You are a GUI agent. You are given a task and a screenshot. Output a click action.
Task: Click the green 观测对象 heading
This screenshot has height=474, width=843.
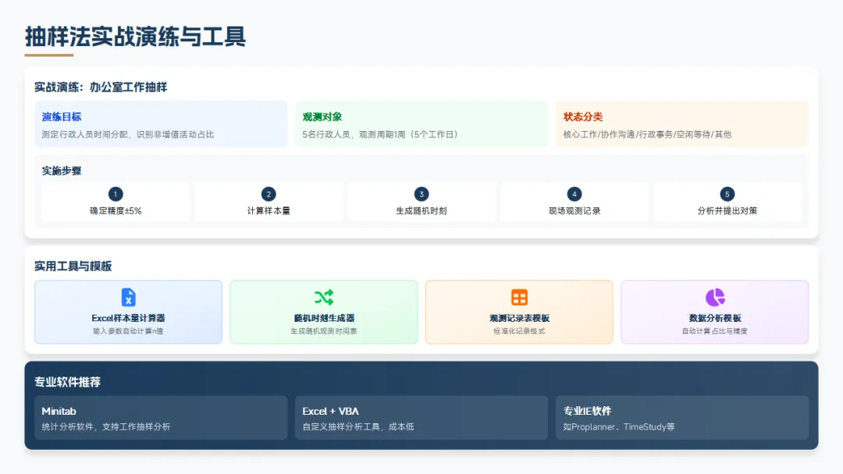[x=322, y=117]
